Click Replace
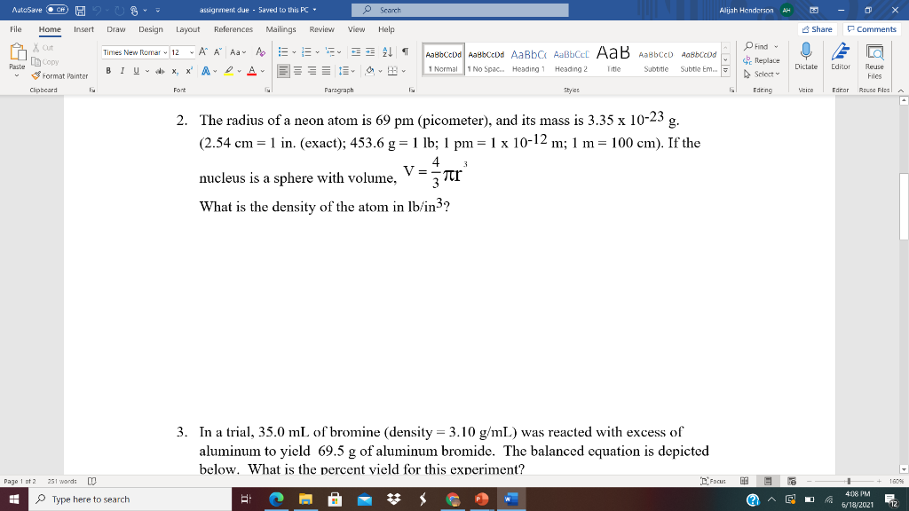Screen dimensions: 909x511 point(761,60)
